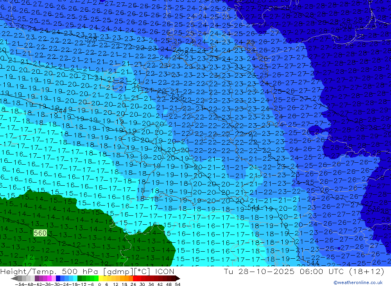
Task: Click the 'Tu 28-10-2025 06:00 UTC (18+12)' timestamp
Action: coord(304,271)
